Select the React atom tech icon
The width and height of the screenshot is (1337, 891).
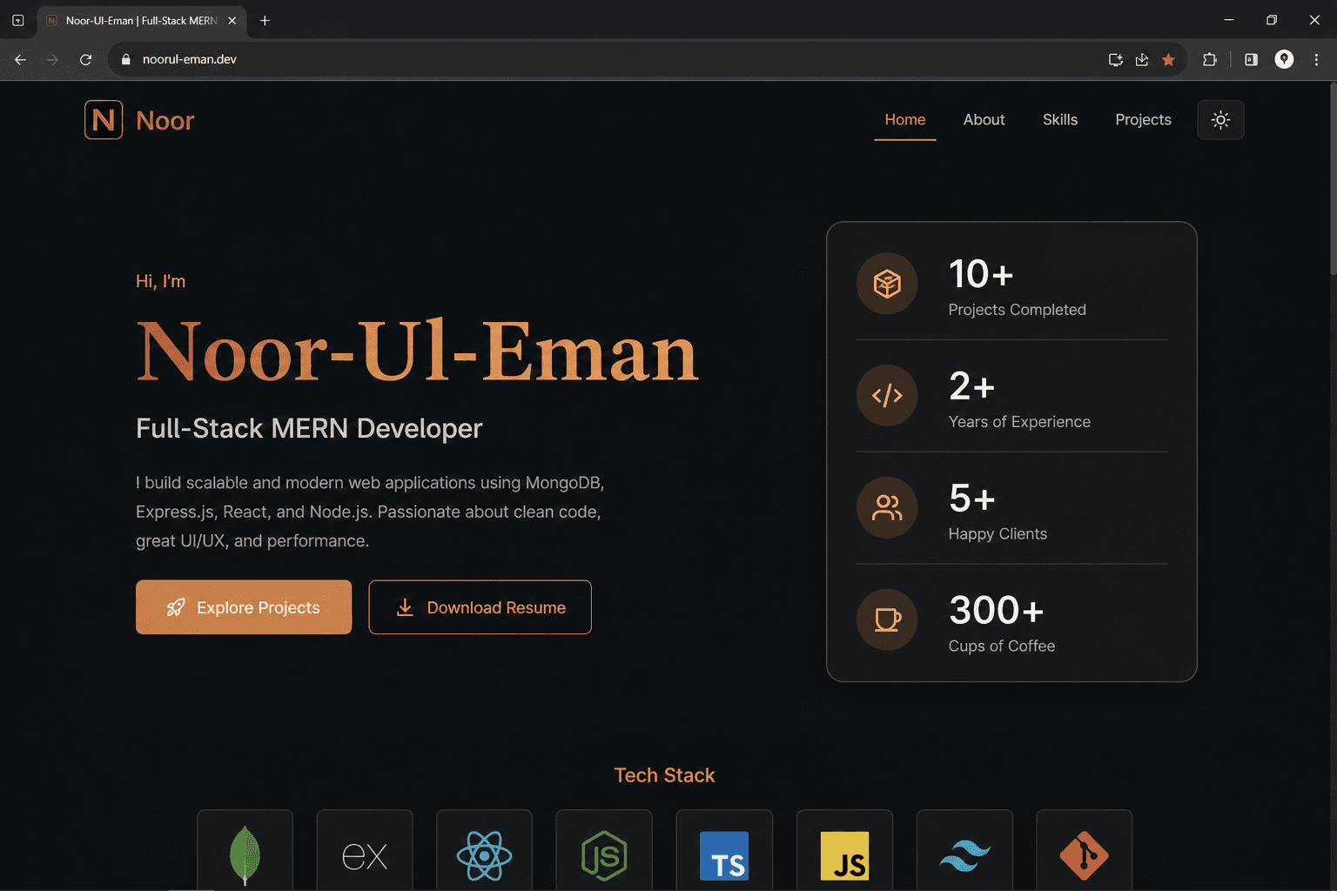coord(484,855)
